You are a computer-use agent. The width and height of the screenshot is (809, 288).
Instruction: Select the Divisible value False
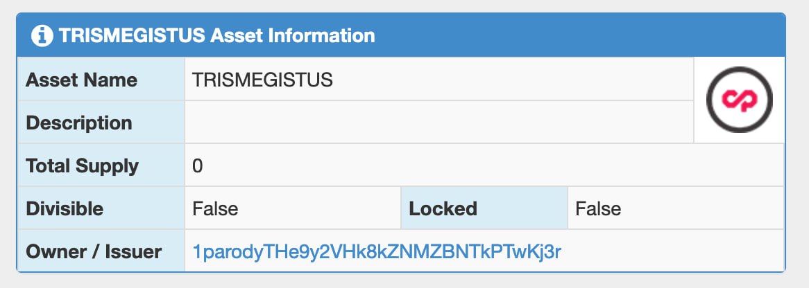tap(215, 208)
